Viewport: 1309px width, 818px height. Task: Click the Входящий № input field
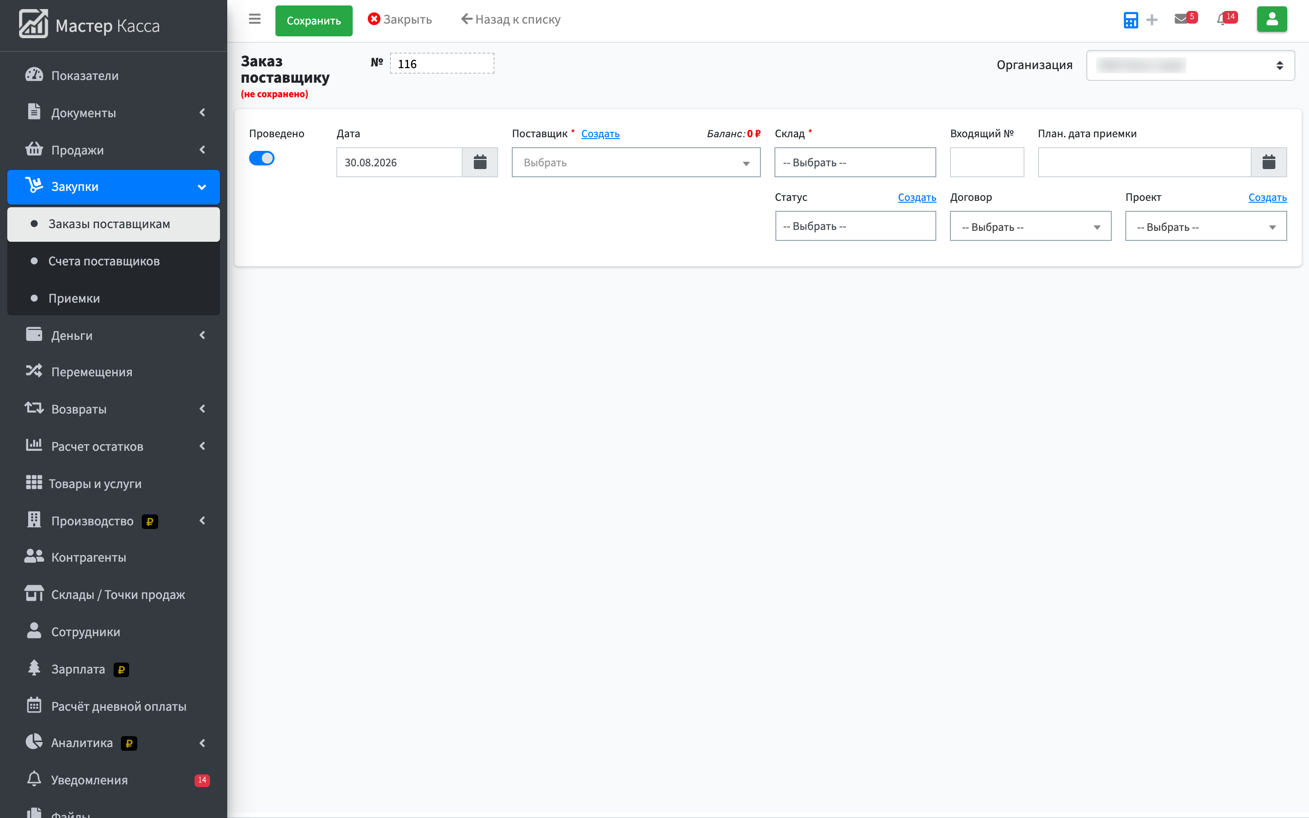pyautogui.click(x=987, y=162)
